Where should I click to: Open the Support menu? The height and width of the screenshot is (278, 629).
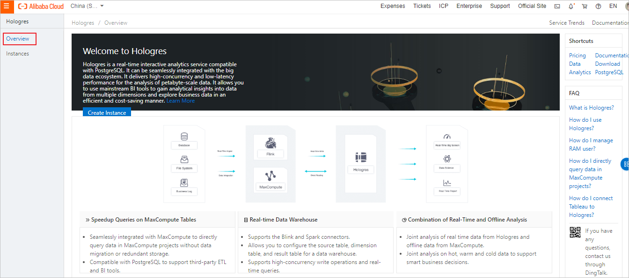pyautogui.click(x=500, y=6)
